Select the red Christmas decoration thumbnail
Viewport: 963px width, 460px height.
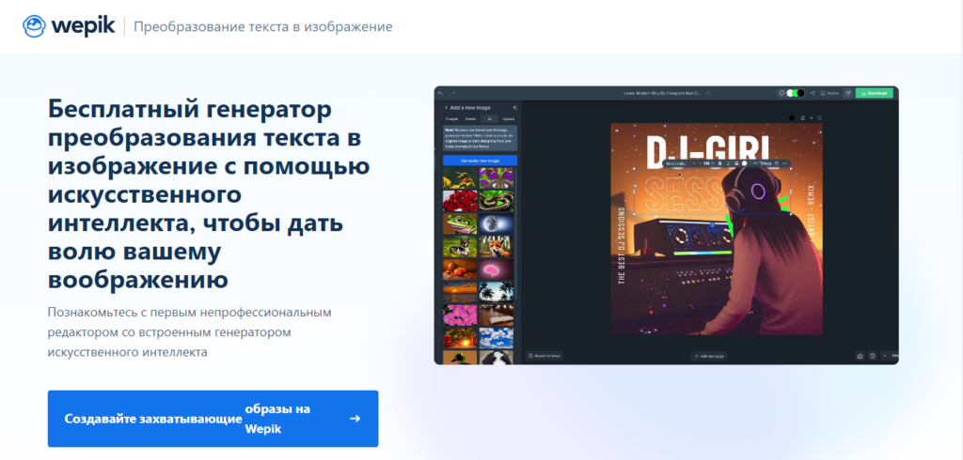click(x=460, y=337)
